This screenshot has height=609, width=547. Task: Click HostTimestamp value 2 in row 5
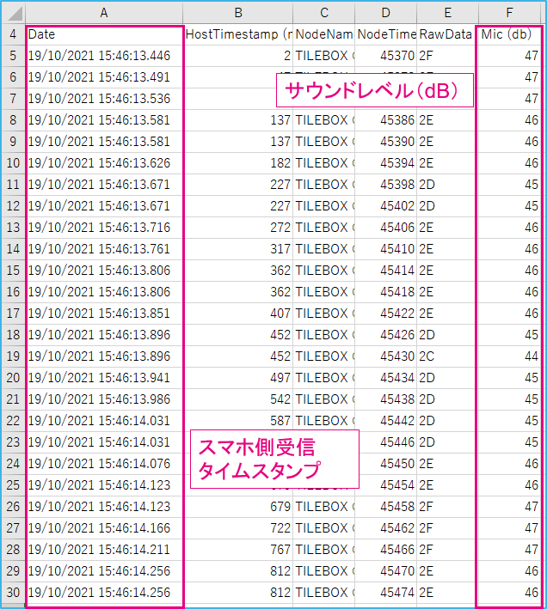(x=238, y=56)
